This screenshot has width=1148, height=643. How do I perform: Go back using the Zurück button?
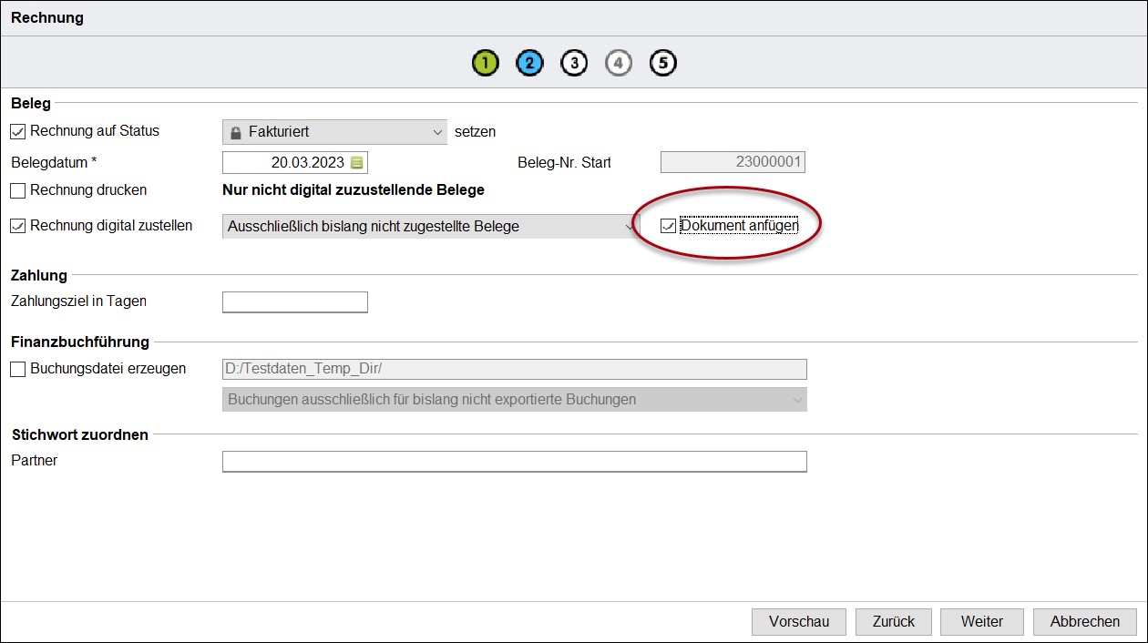(893, 621)
